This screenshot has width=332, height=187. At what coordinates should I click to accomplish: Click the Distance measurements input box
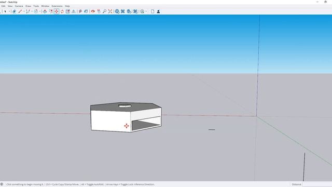pyautogui.click(x=317, y=184)
